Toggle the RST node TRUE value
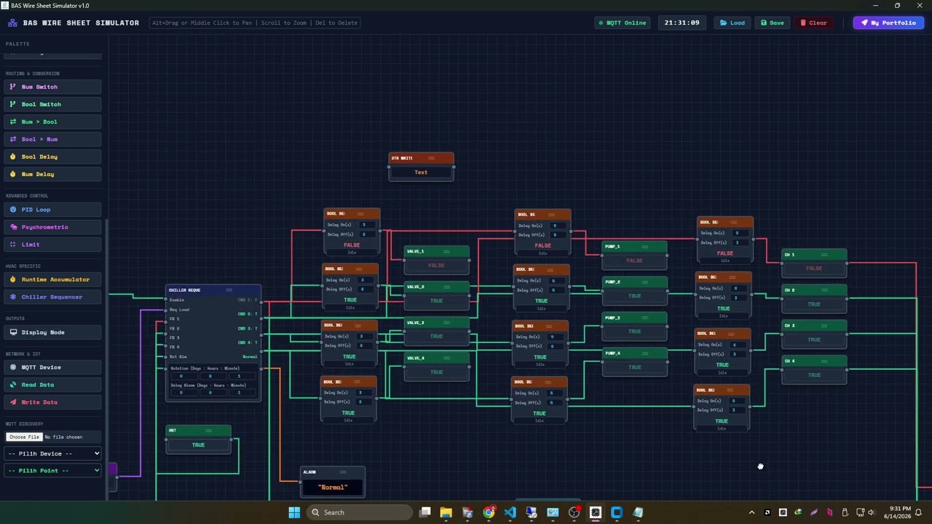The image size is (932, 524). [x=198, y=445]
